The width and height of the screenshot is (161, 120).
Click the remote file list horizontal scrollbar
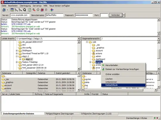(119, 90)
